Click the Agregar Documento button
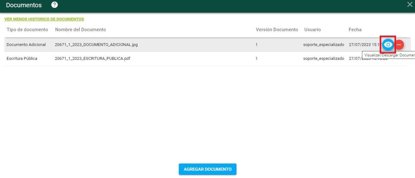This screenshot has height=178, width=415. [208, 169]
